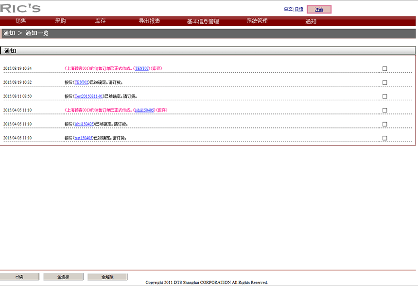This screenshot has width=418, height=286.
Task: Open the 销售 menu
Action: pyautogui.click(x=21, y=21)
